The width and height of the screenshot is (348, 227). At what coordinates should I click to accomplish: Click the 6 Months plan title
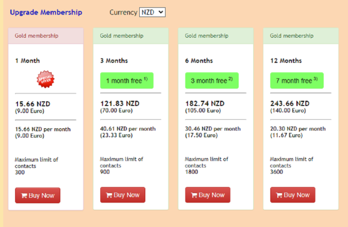199,60
